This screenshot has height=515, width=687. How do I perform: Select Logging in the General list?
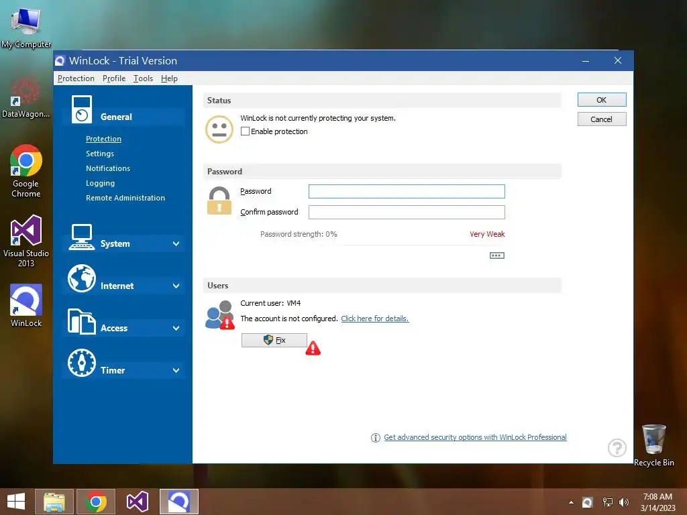101,183
